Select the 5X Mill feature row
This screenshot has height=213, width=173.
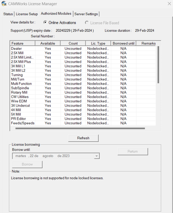[x=83, y=114]
